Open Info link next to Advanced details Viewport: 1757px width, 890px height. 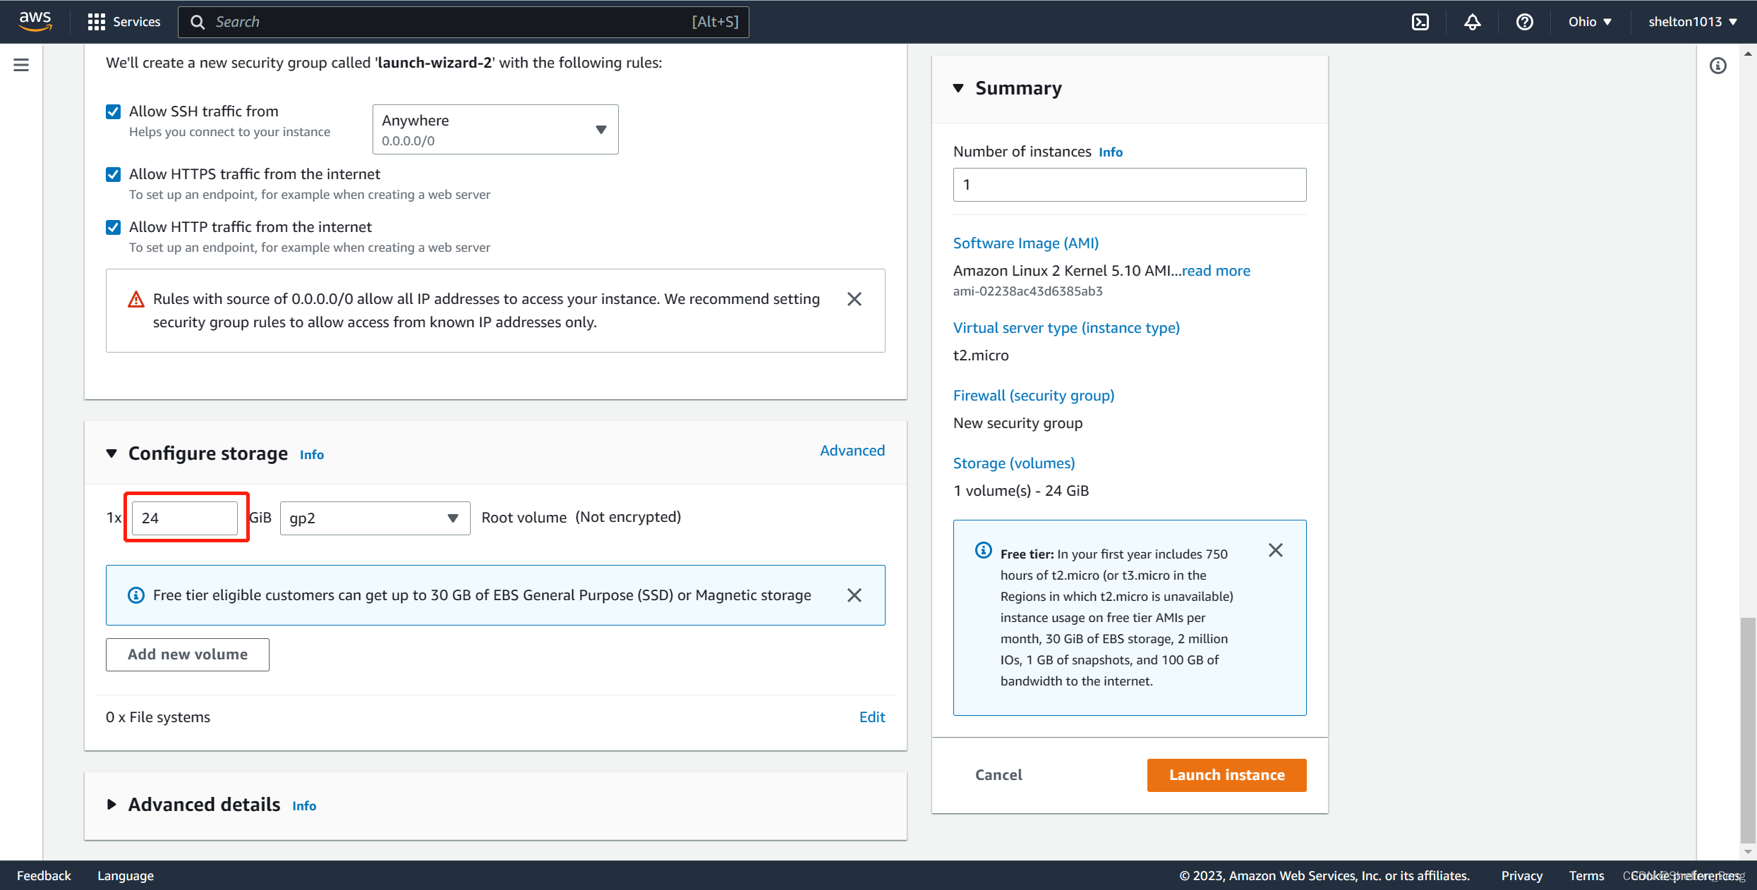304,806
